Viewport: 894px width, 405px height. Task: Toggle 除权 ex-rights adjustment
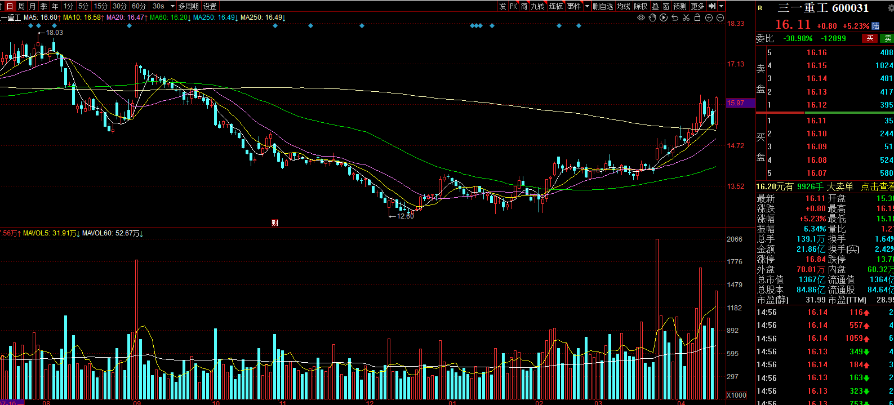641,6
